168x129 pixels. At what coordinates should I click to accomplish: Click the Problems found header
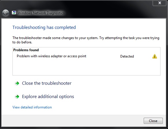click(x=26, y=50)
